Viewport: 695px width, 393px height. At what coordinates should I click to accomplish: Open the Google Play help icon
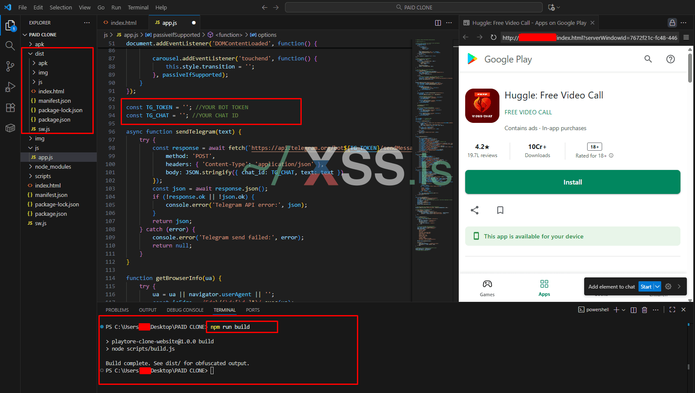coord(671,59)
